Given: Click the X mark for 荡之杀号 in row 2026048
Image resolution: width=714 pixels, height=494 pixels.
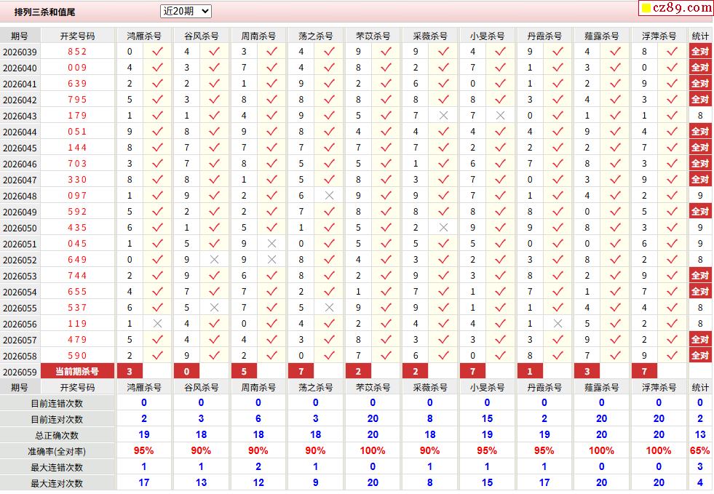Looking at the screenshot, I should pos(329,196).
